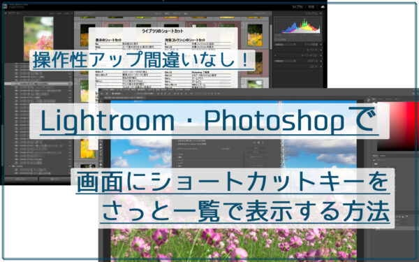419x262 pixels.
Task: Collapse the ヒストグラム panel header arrow
Action: click(321, 13)
